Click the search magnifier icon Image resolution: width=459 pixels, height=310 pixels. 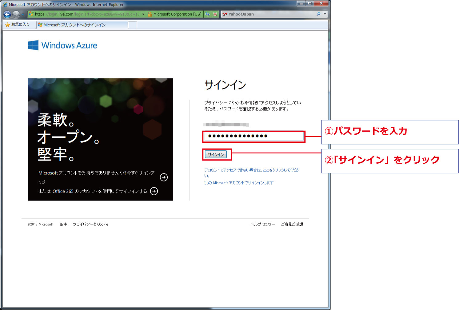(x=318, y=14)
